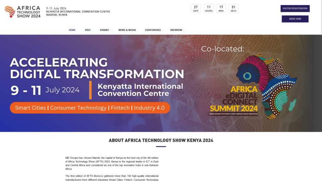This screenshot has height=181, width=322.
Task: Click the Africa Technology Show 2024 logo
Action: (x=23, y=12)
